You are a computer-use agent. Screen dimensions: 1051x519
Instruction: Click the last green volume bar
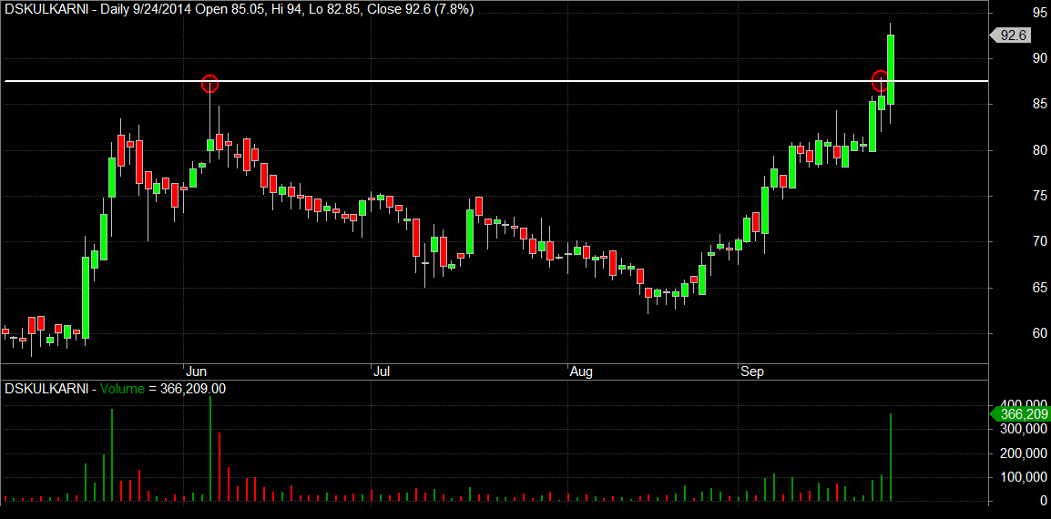coord(891,457)
